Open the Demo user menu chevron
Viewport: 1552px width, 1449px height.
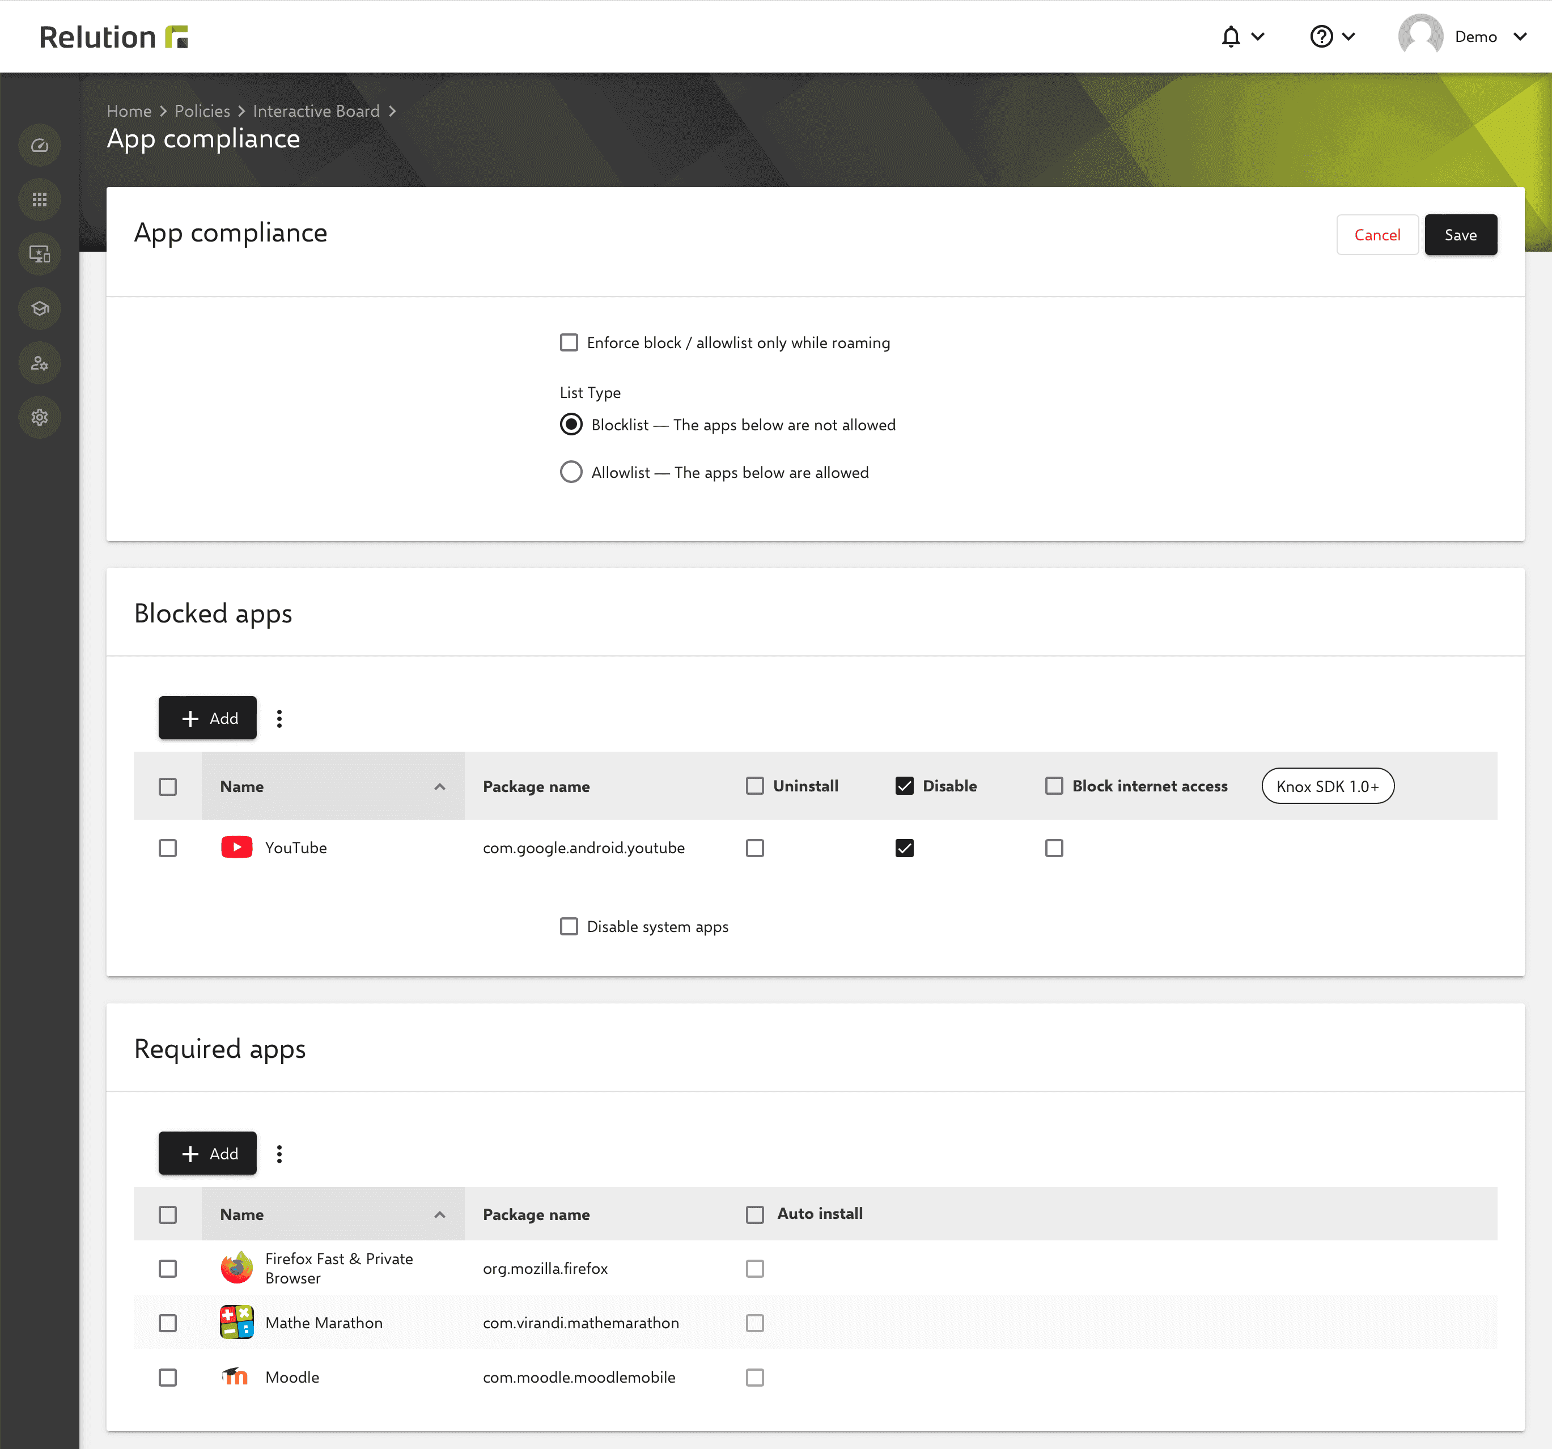(1520, 37)
